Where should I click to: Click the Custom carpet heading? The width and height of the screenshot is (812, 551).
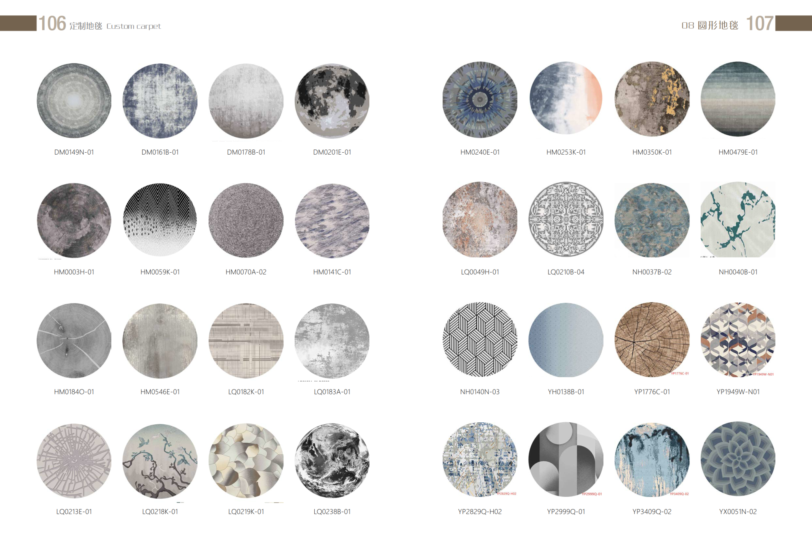pyautogui.click(x=134, y=26)
